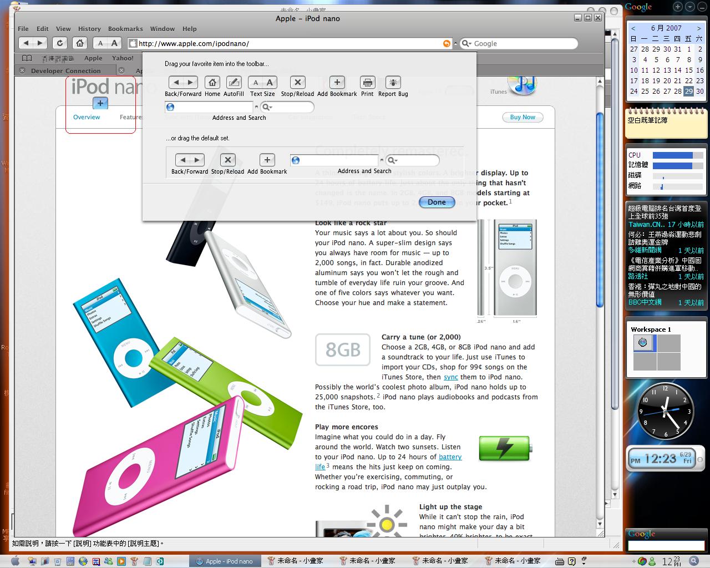Expand the Google search field magnifier dropdown in the toolbar

pos(466,44)
